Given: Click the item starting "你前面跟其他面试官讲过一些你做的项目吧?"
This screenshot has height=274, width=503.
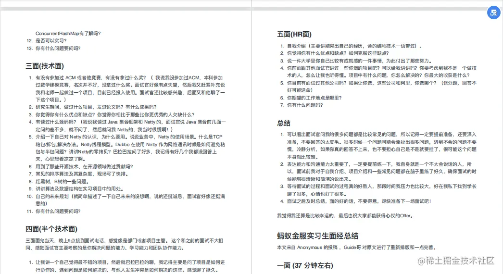Looking at the screenshot, I should [382, 72].
